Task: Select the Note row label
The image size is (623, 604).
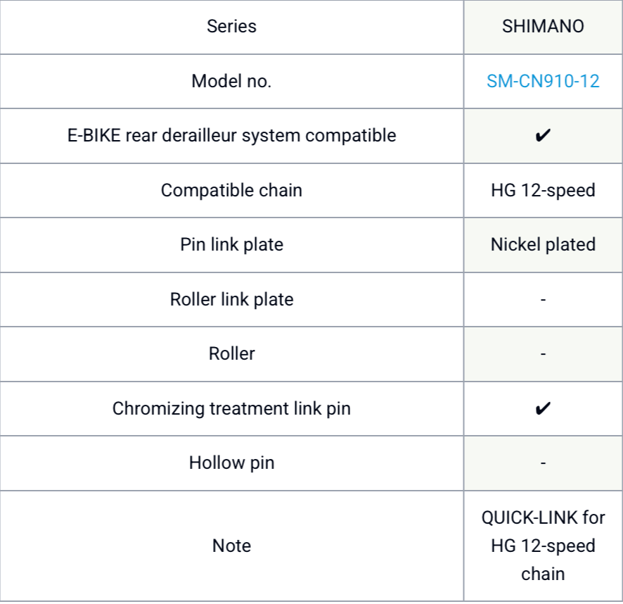Action: (x=231, y=546)
